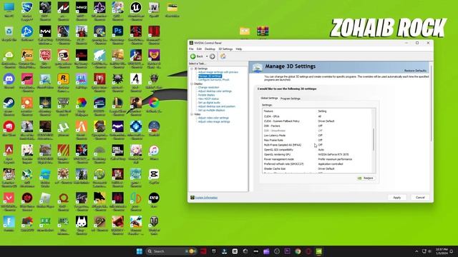Image resolution: width=458 pixels, height=257 pixels.
Task: Select the CUDA - GPUs setting row
Action: pyautogui.click(x=317, y=116)
